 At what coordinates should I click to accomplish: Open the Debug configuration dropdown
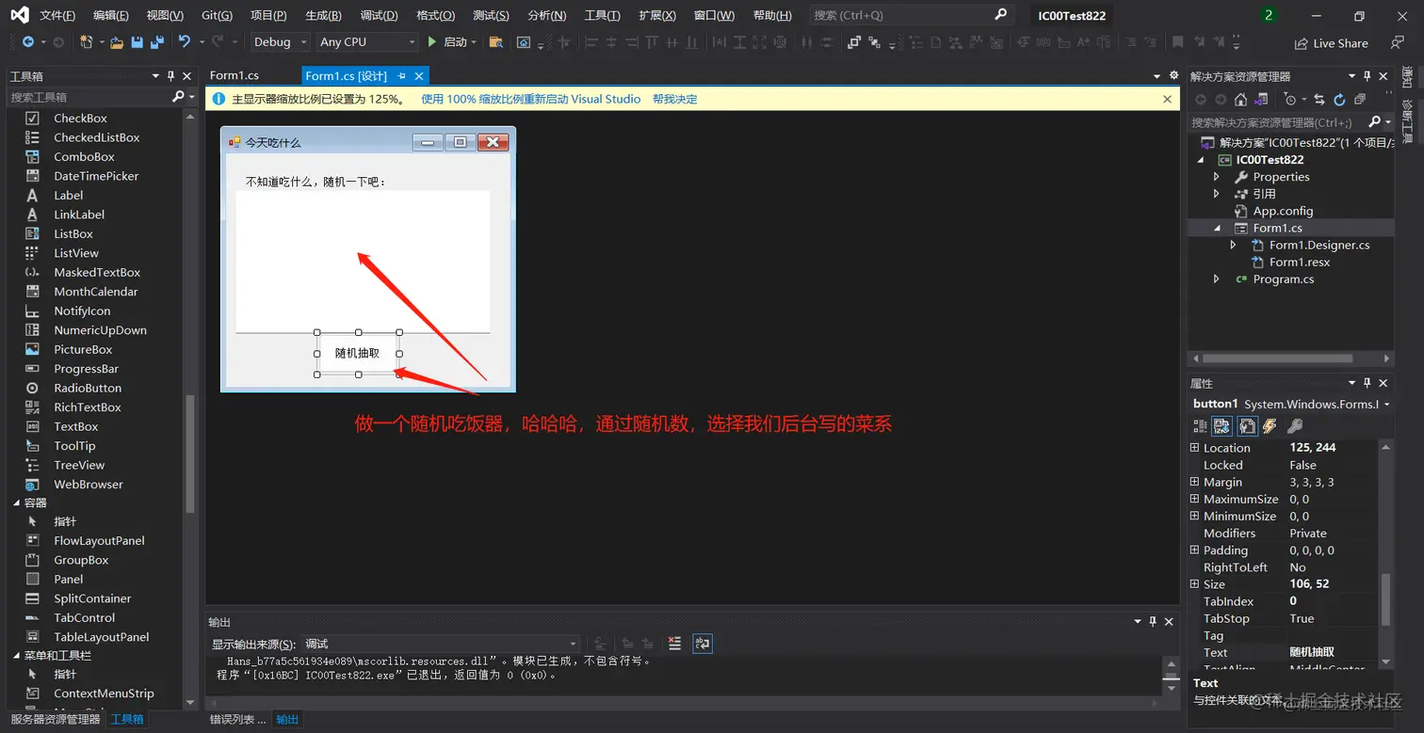point(280,42)
